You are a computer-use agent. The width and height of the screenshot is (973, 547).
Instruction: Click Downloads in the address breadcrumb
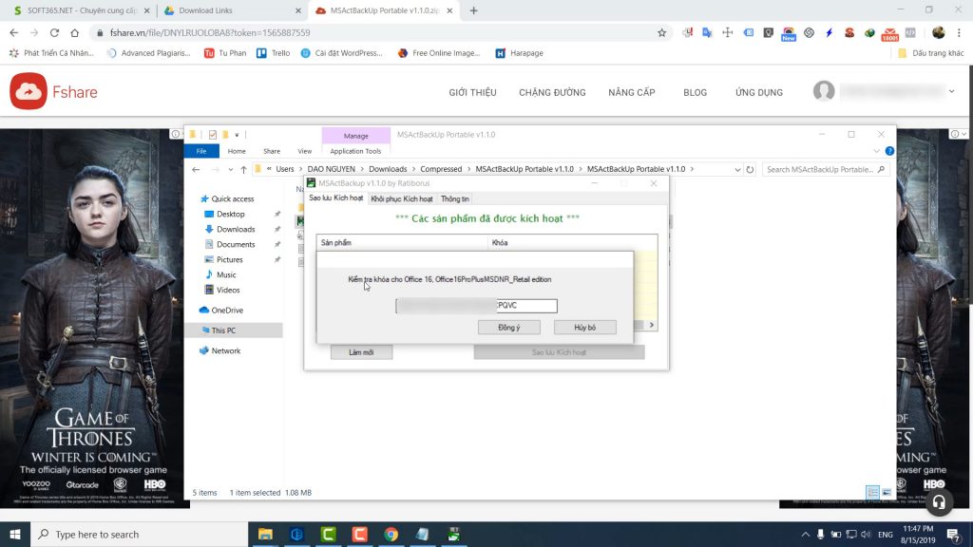coord(388,169)
